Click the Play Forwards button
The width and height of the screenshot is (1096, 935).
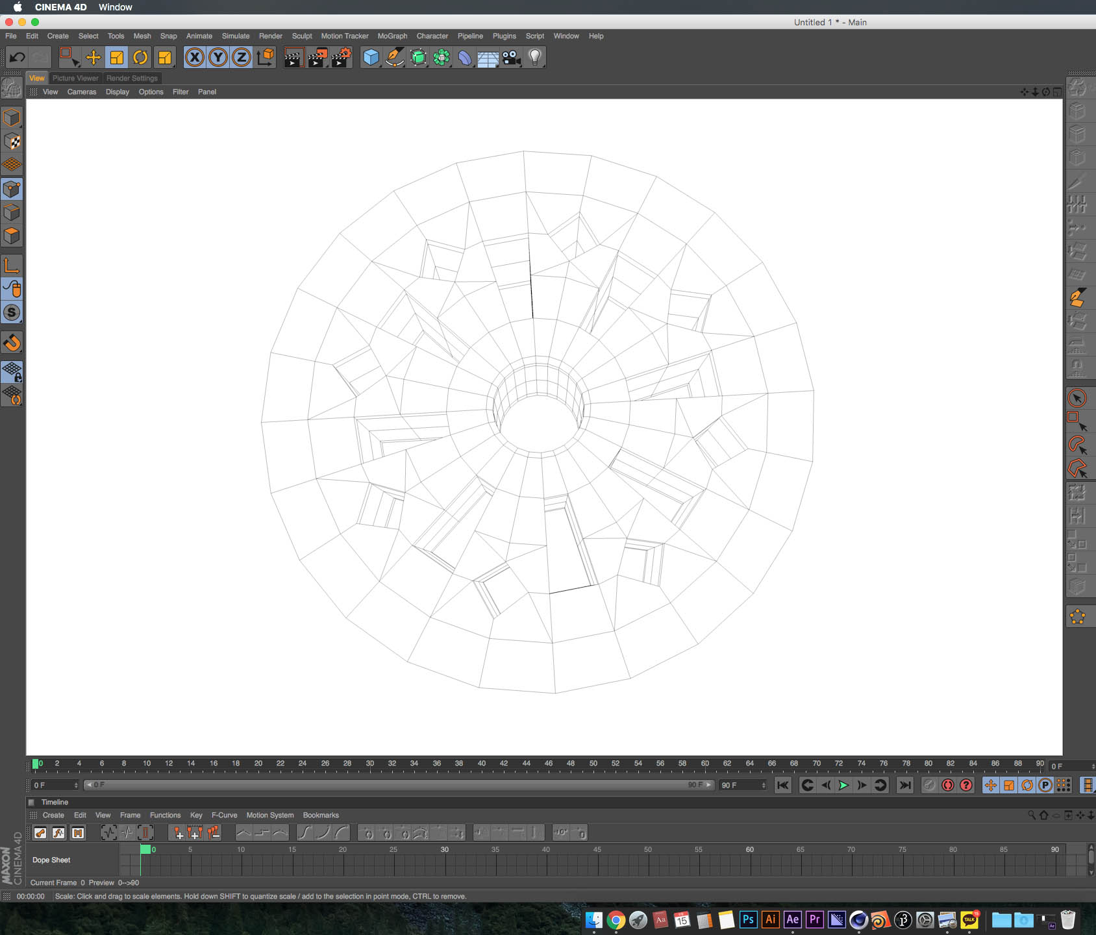[x=843, y=785]
